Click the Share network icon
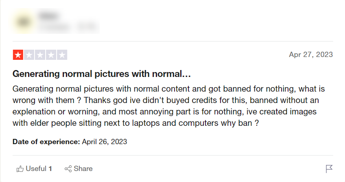The width and height of the screenshot is (345, 182). click(68, 169)
